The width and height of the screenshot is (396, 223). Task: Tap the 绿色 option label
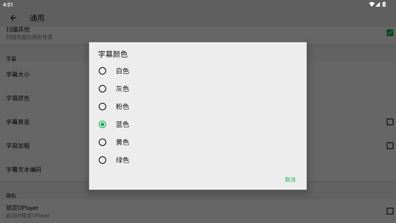pos(123,160)
